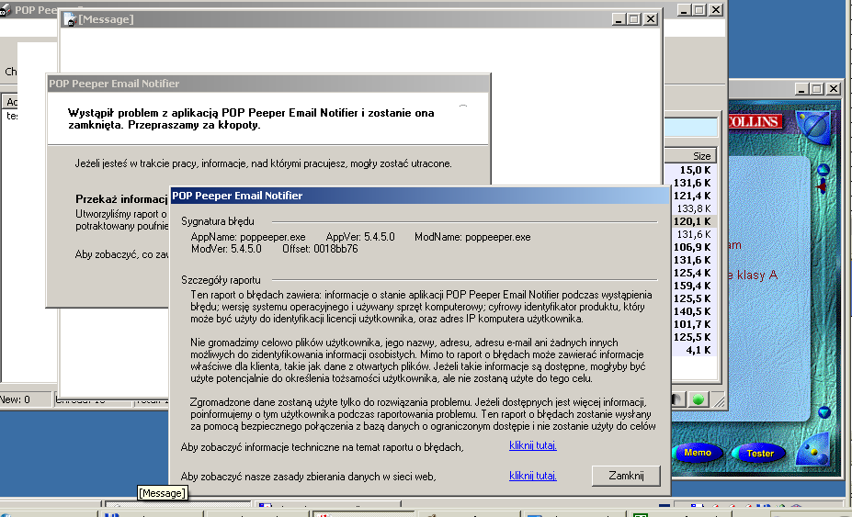
Task: Maximize the POP Peeper main window
Action: click(x=699, y=10)
